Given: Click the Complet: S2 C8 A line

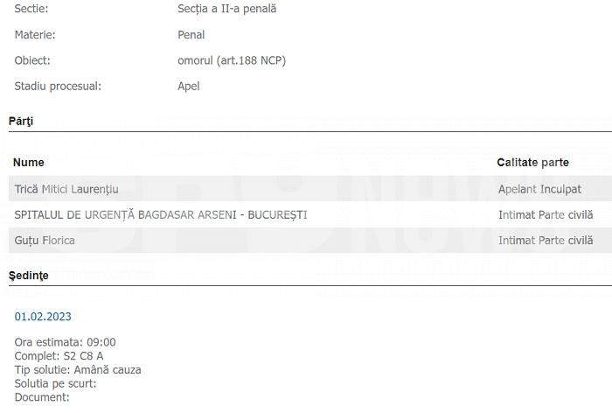Looking at the screenshot, I should (x=59, y=356).
